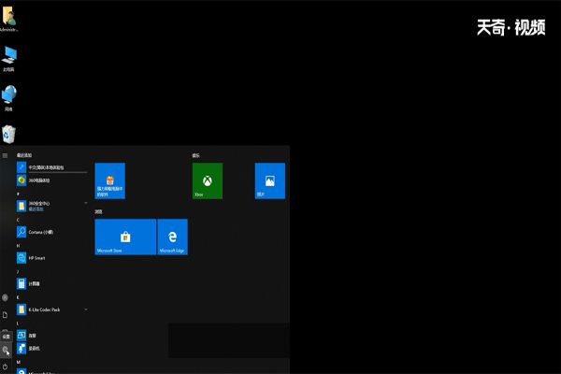Screen dimensions: 561x374
Task: Open the orange uninstall software tile
Action: coord(109,180)
